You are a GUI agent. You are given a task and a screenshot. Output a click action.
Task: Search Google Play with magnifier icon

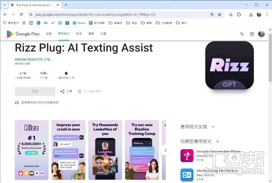242,34
